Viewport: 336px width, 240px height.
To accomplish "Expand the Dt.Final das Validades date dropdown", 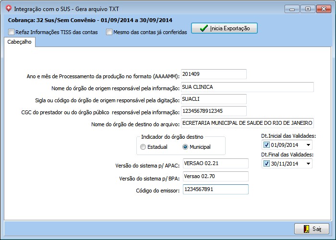I will (308, 164).
